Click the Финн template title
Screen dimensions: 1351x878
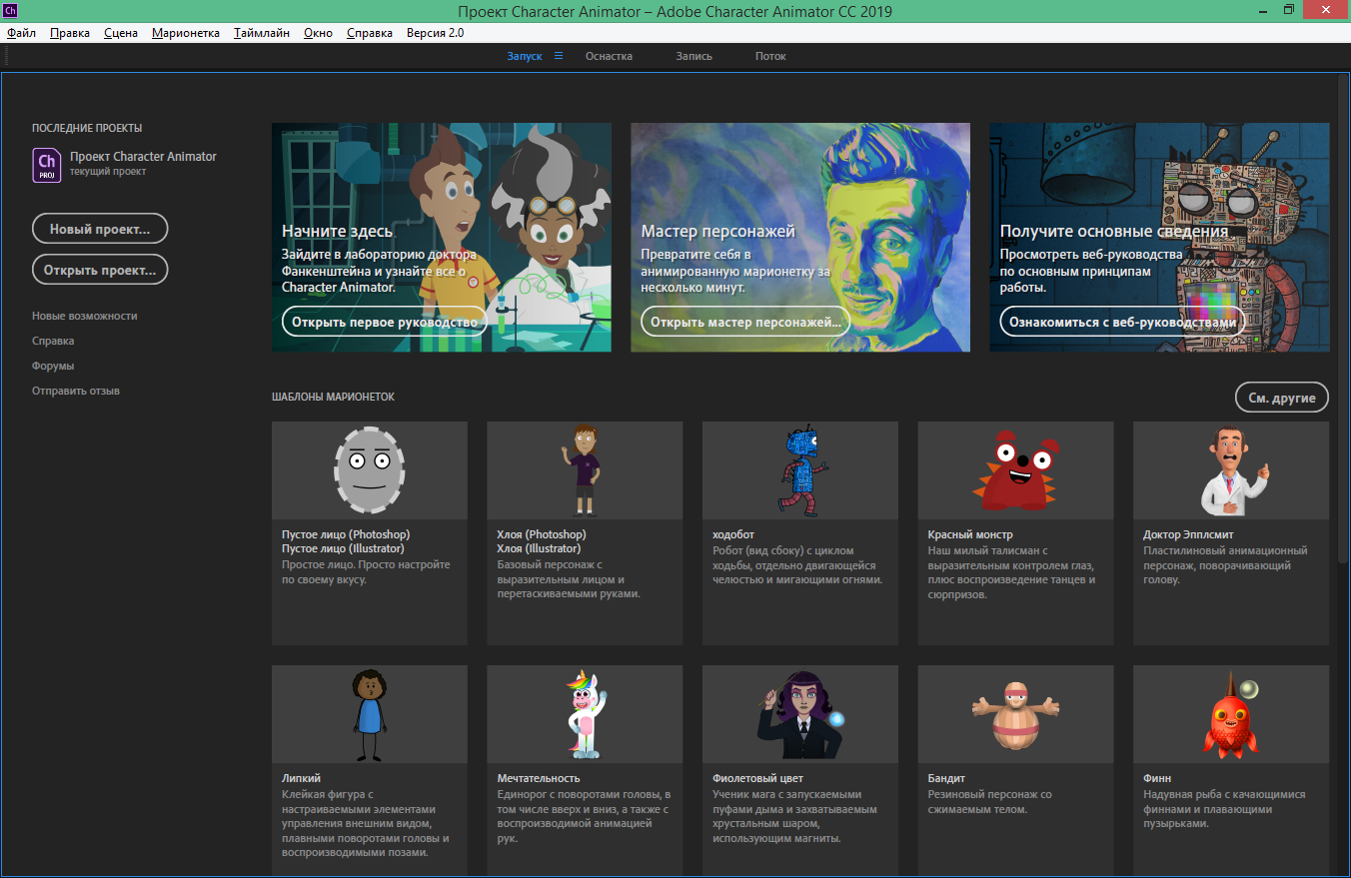pos(1157,778)
